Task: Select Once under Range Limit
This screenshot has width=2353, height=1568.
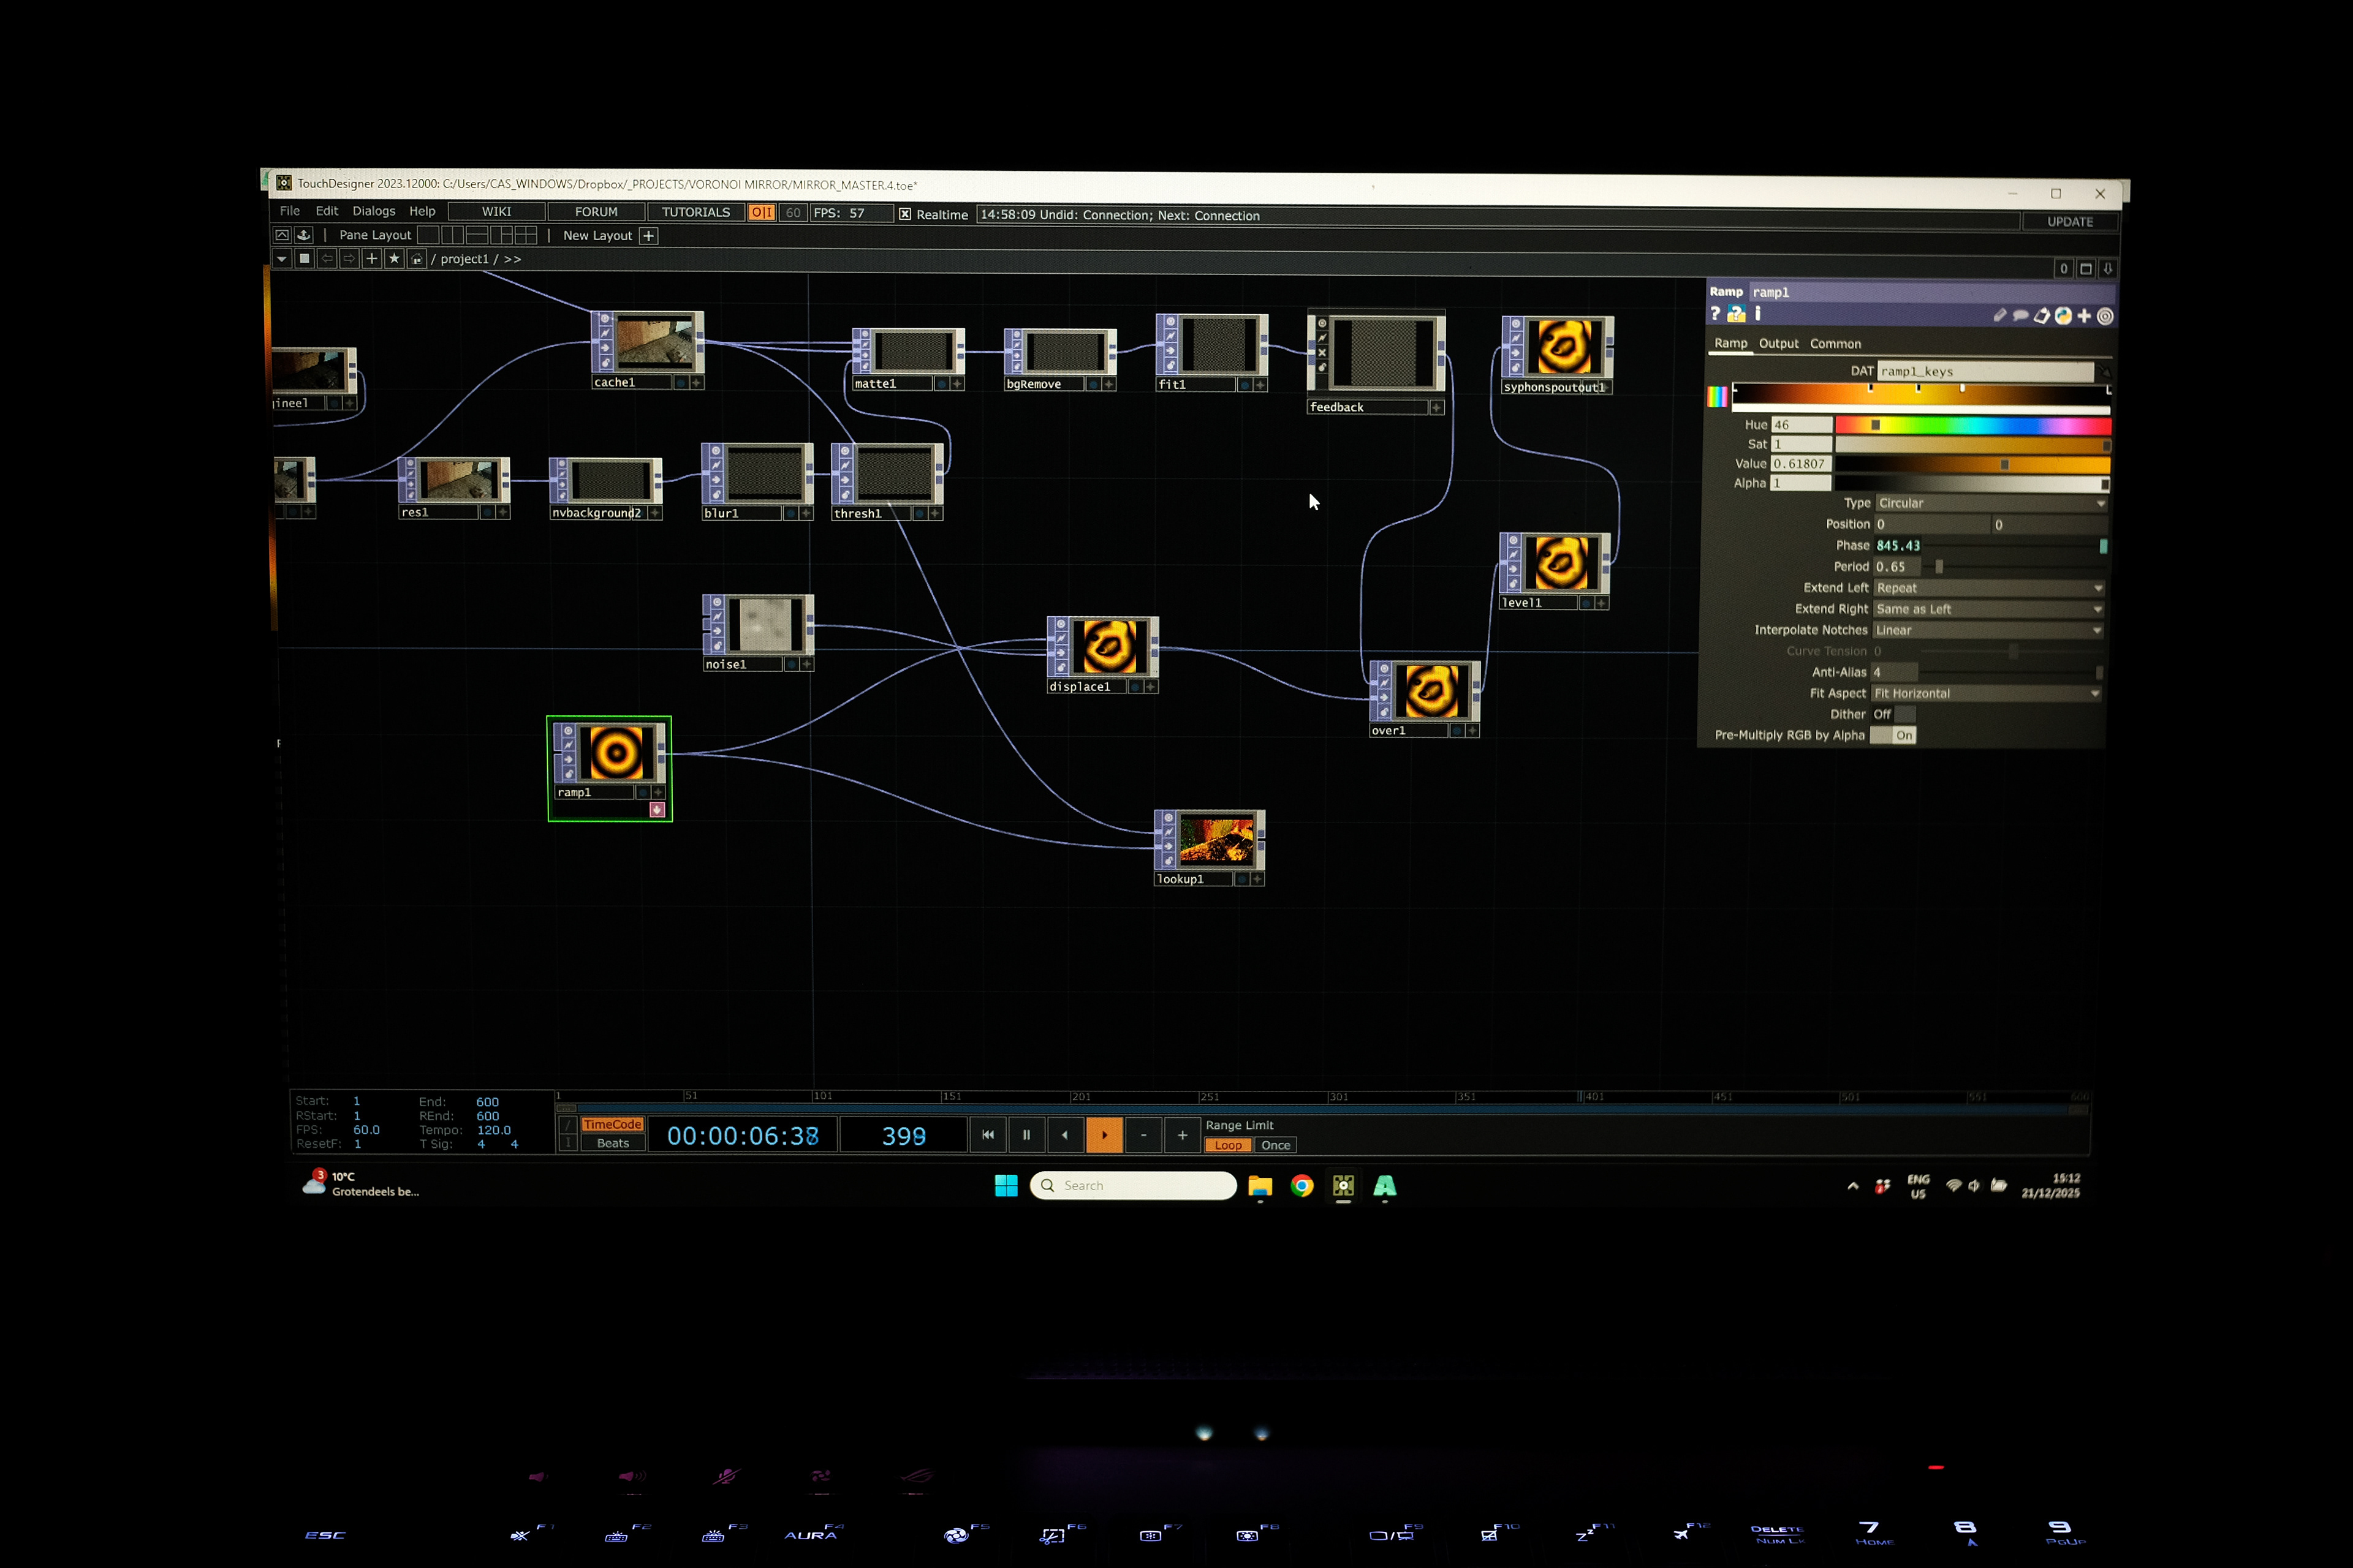Action: click(1275, 1145)
